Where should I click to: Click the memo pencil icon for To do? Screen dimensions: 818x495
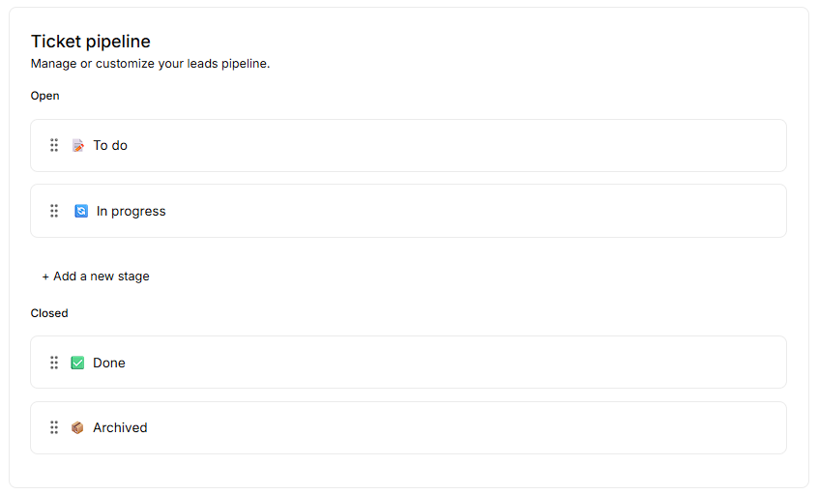78,145
